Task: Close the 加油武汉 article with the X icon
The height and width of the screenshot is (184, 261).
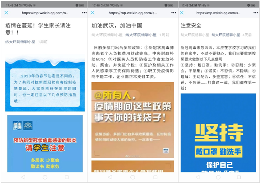Action: tap(92, 13)
